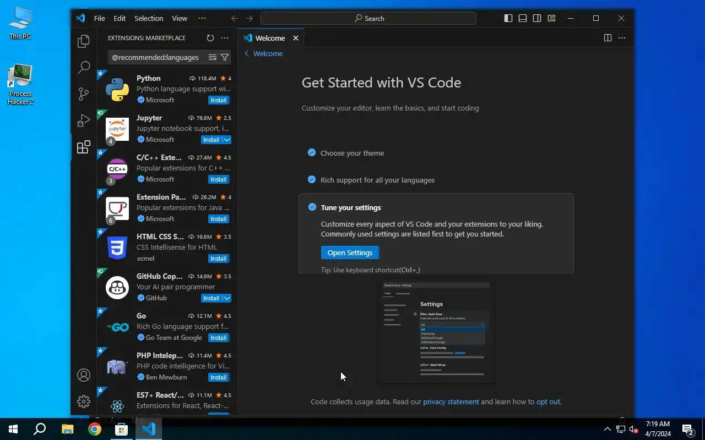Open the extensions filter funnel
Screen dimensions: 705x440
(x=225, y=57)
